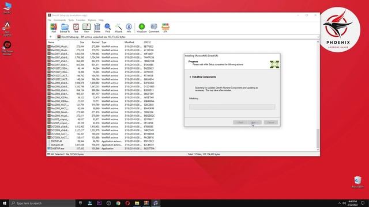
Task: Sort files by Packed column
Action: point(93,43)
